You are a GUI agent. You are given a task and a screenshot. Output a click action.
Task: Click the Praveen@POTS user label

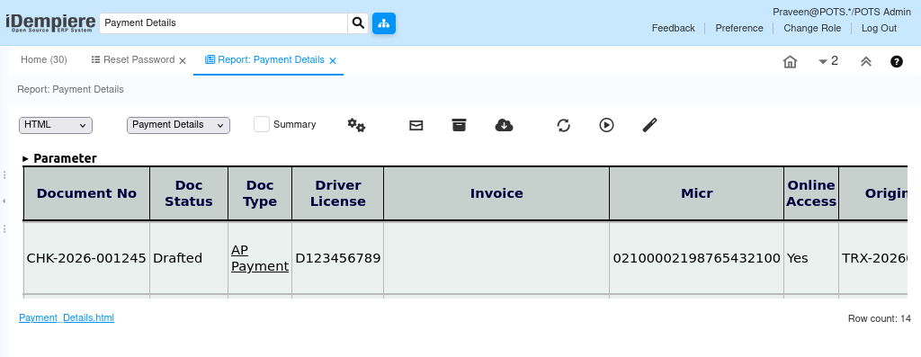pos(842,12)
